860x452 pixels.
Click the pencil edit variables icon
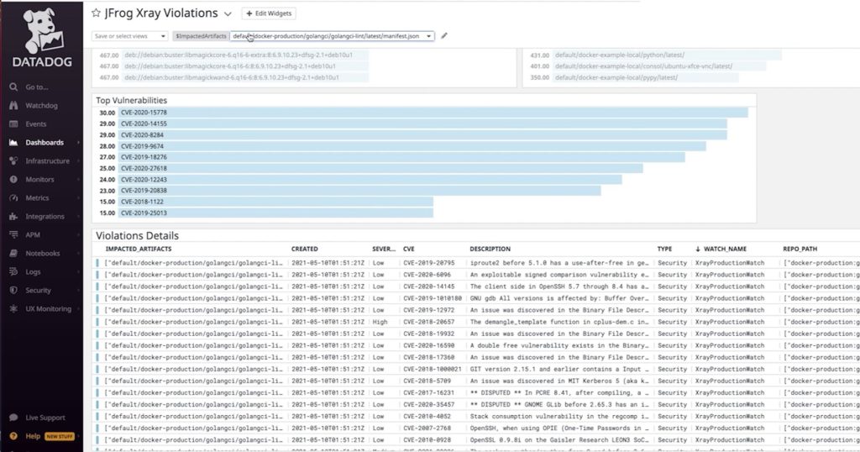click(444, 36)
